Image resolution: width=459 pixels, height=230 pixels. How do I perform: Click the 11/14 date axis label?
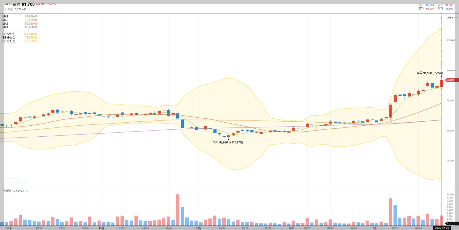pos(146,228)
